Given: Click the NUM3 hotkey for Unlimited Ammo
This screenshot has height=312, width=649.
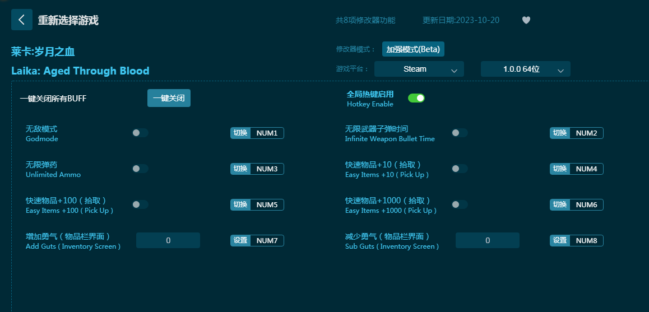Looking at the screenshot, I should tap(257, 169).
